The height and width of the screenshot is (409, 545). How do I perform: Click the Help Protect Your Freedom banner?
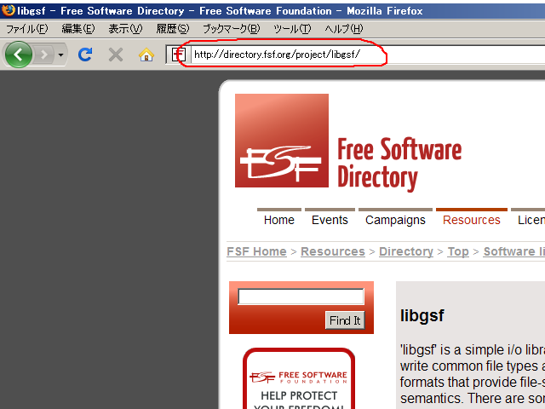299,378
